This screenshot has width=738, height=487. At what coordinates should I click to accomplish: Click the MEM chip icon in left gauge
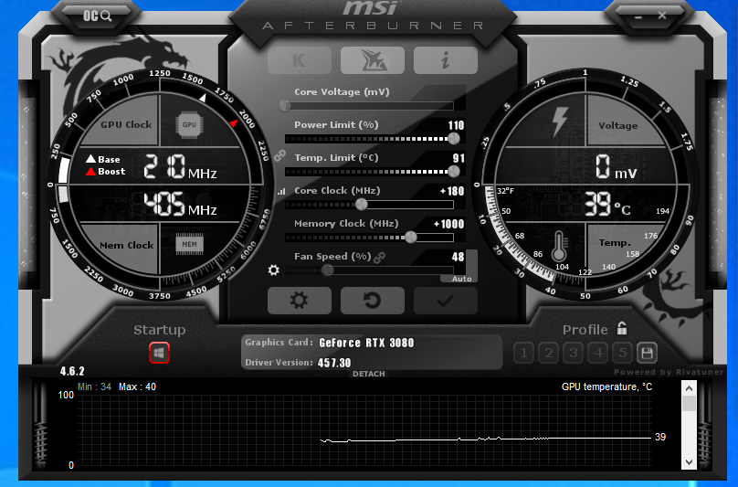pyautogui.click(x=190, y=244)
